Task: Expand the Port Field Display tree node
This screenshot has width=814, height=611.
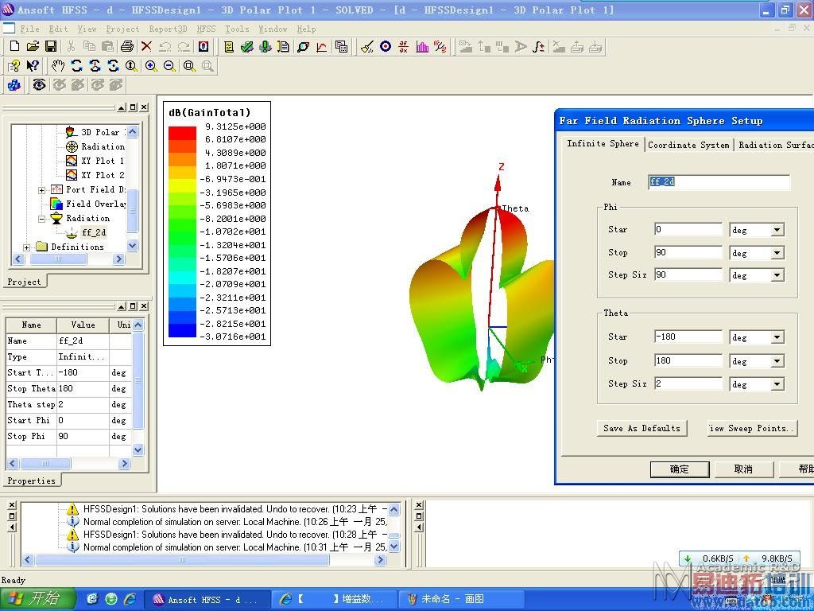Action: 42,190
